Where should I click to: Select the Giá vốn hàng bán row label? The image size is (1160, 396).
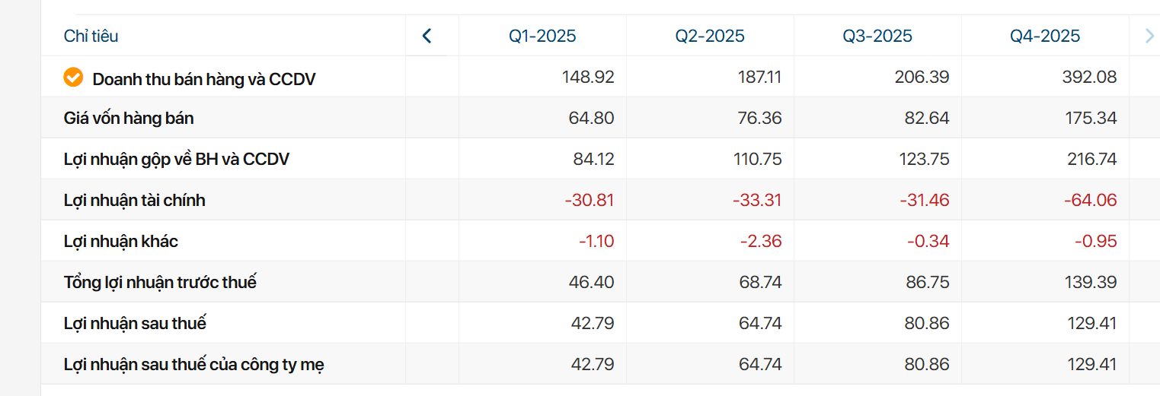click(x=129, y=119)
